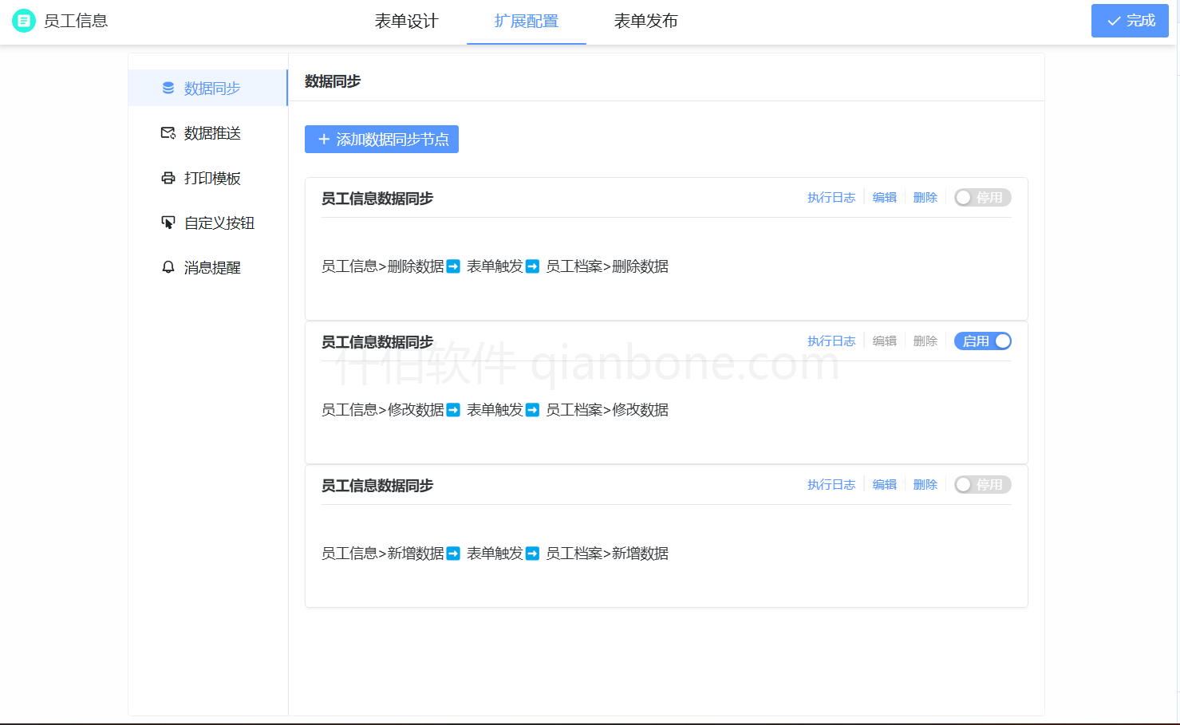Image resolution: width=1180 pixels, height=725 pixels.
Task: Click the plus icon on 添加数据同步节点
Action: pos(323,139)
